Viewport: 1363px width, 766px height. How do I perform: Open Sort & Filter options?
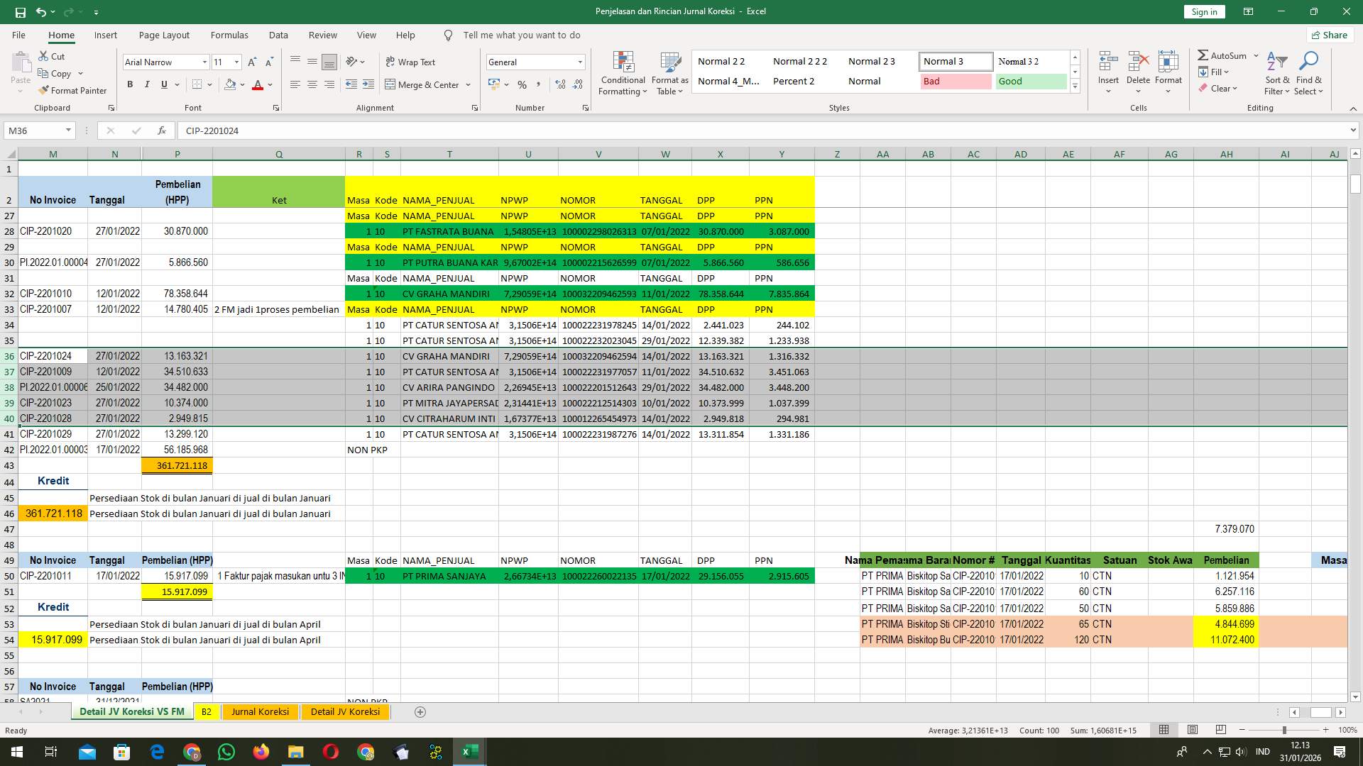pos(1276,72)
